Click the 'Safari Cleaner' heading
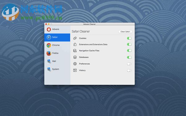The width and height of the screenshot is (186, 116). point(81,31)
